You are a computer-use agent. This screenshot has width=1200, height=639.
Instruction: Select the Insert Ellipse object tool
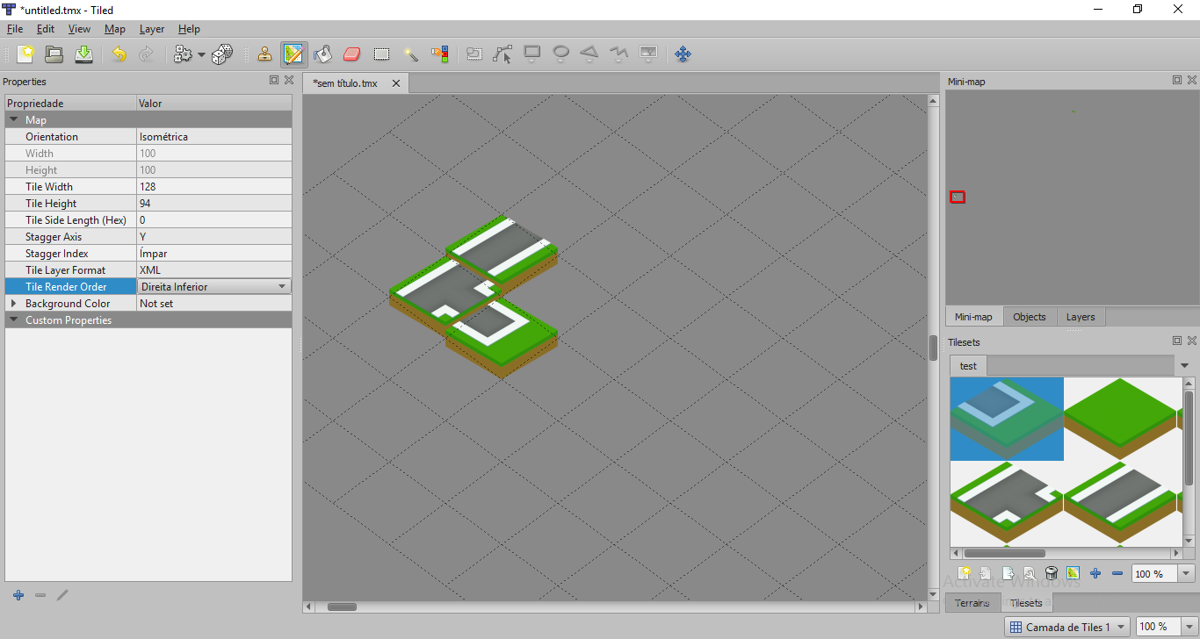[560, 54]
